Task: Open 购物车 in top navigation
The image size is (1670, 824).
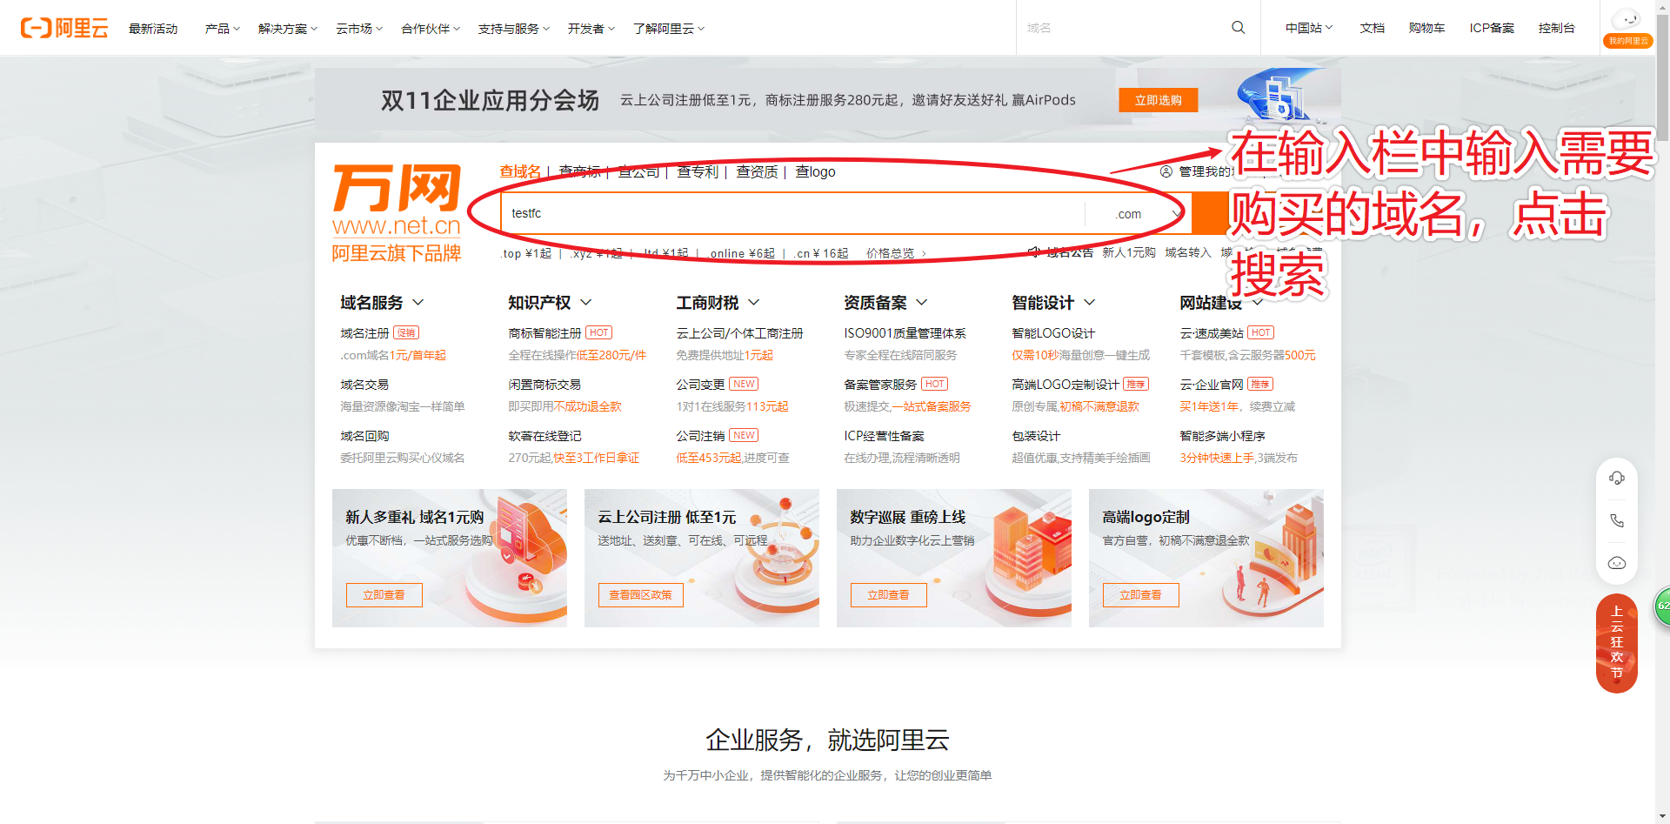Action: click(1426, 28)
